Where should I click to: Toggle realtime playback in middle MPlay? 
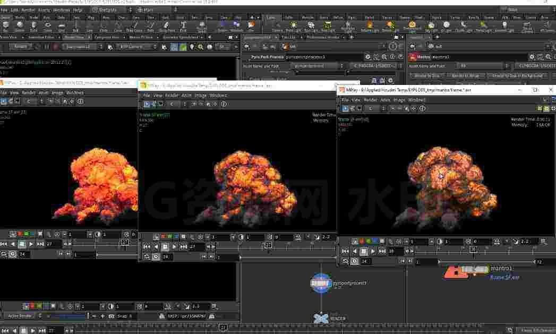tap(156, 256)
